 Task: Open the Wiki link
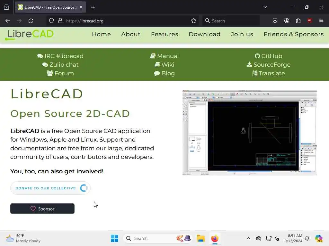click(164, 65)
